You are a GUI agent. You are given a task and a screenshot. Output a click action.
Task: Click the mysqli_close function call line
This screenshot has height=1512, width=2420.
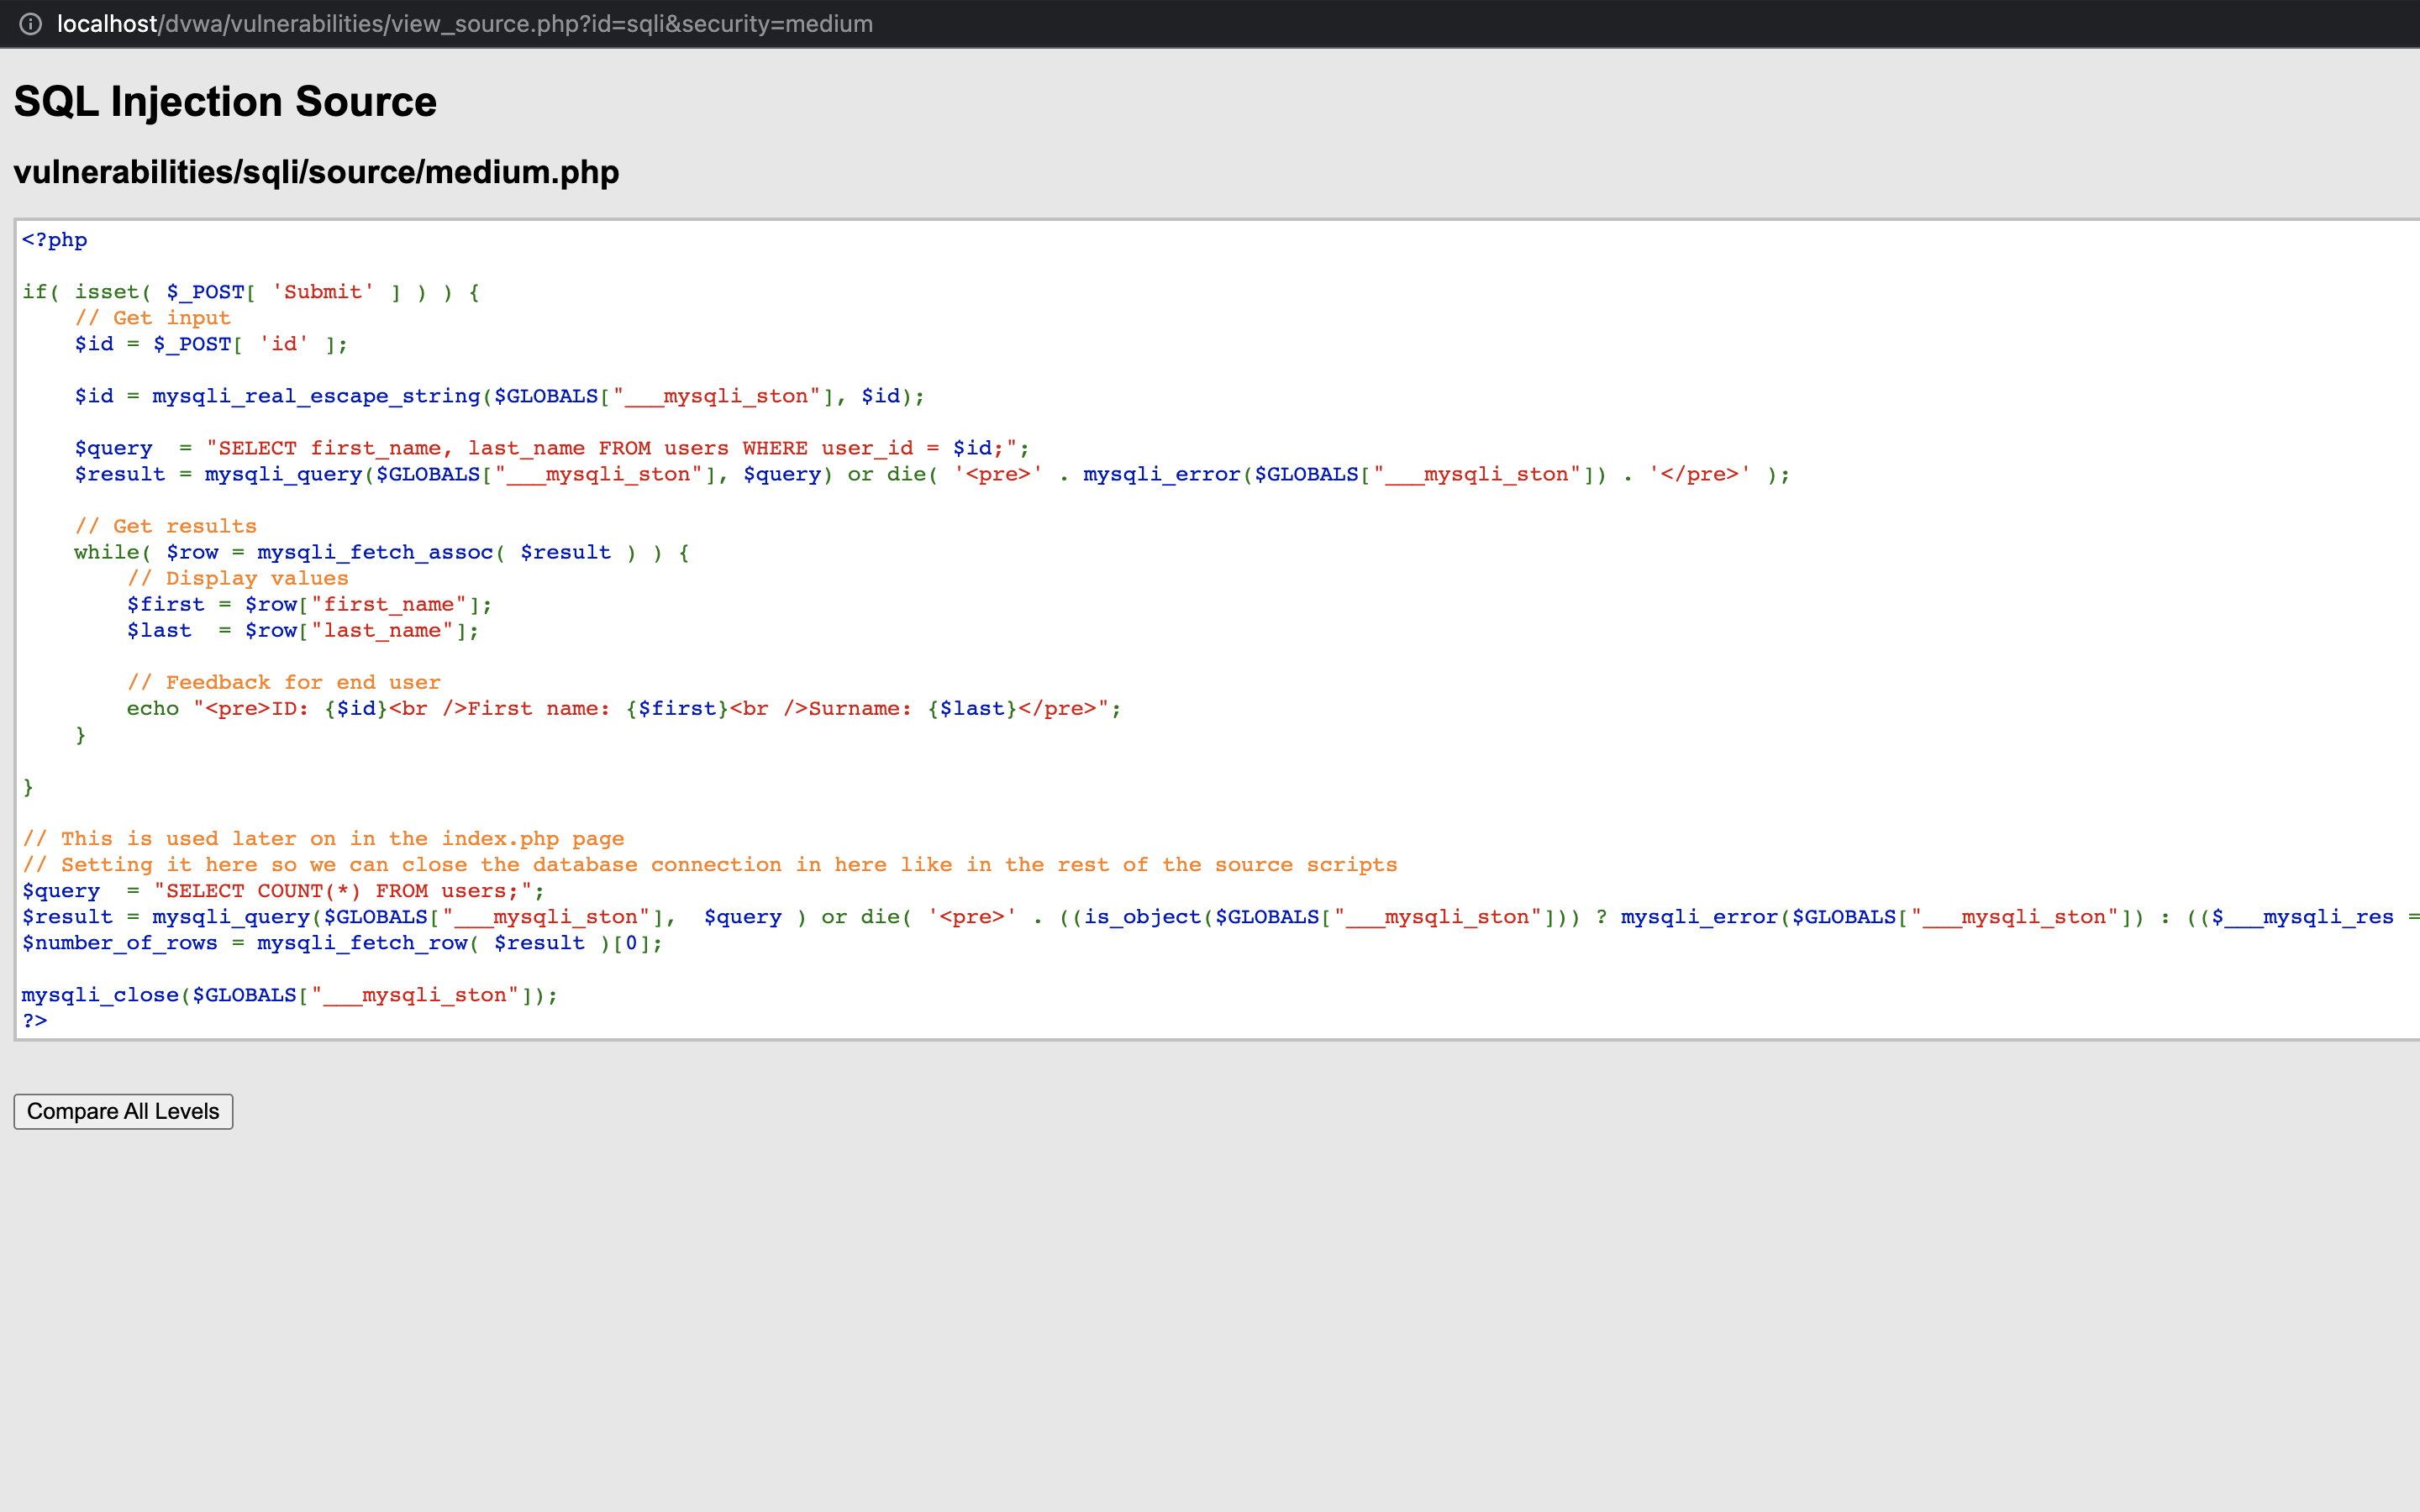pos(289,995)
